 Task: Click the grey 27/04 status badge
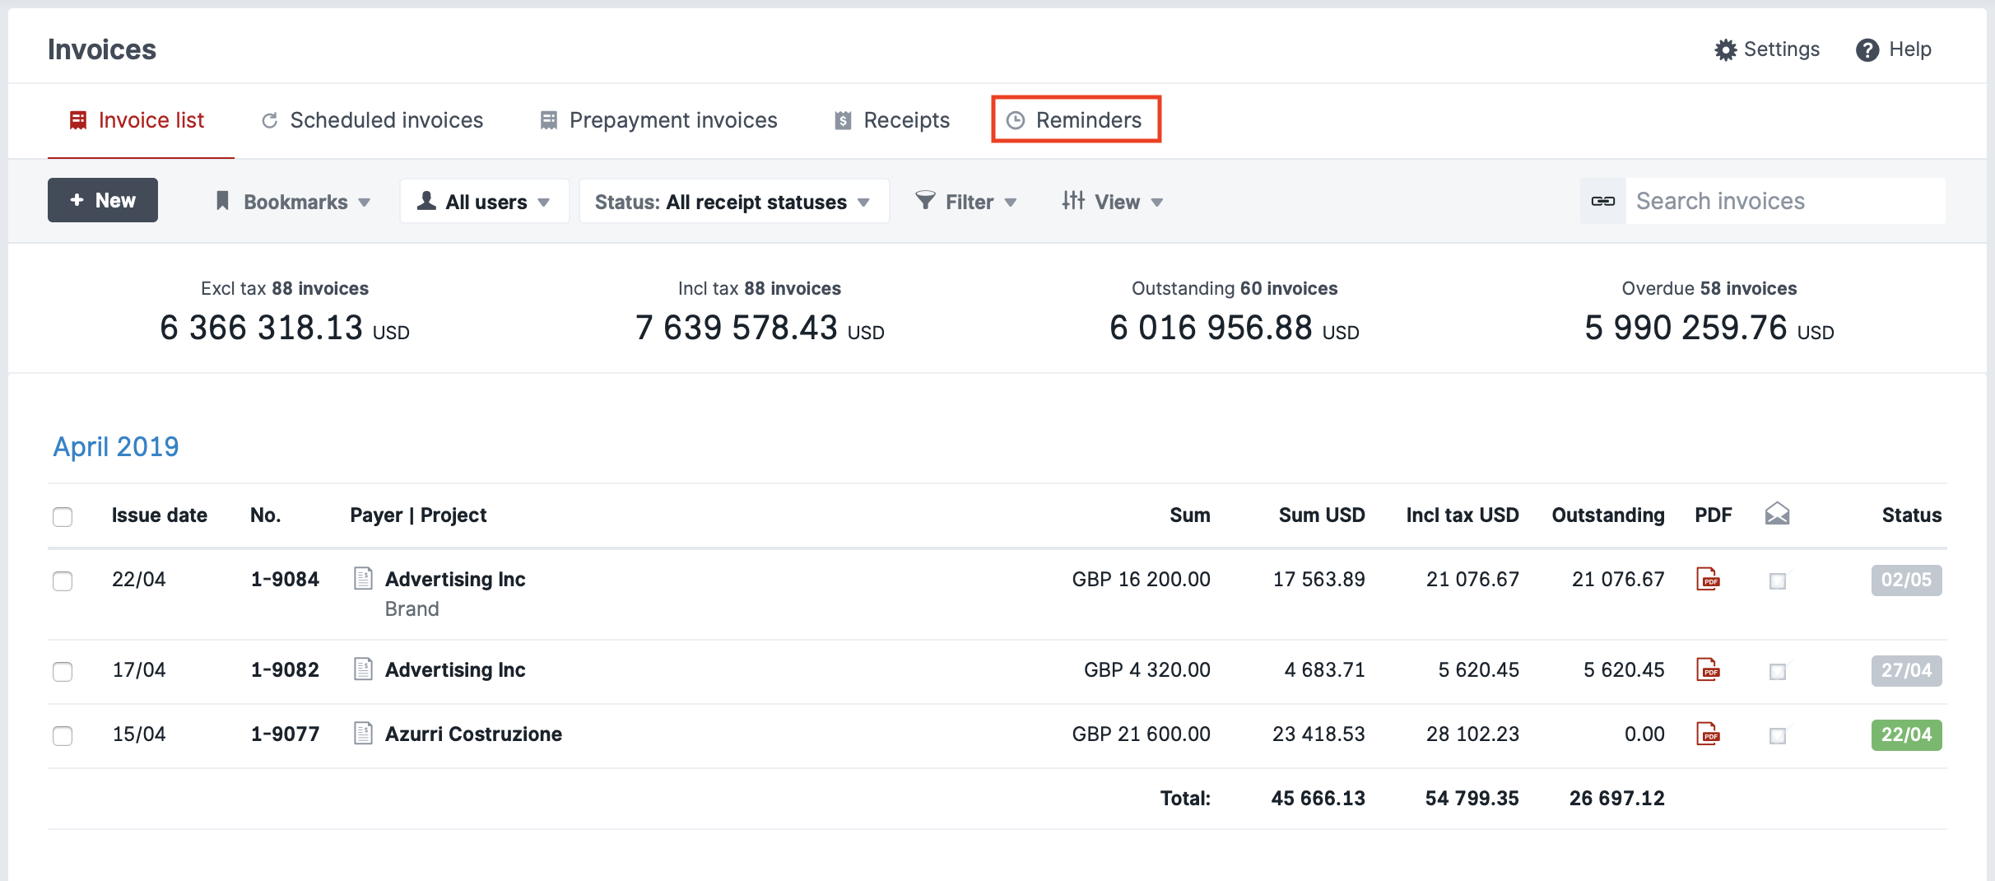pyautogui.click(x=1906, y=670)
